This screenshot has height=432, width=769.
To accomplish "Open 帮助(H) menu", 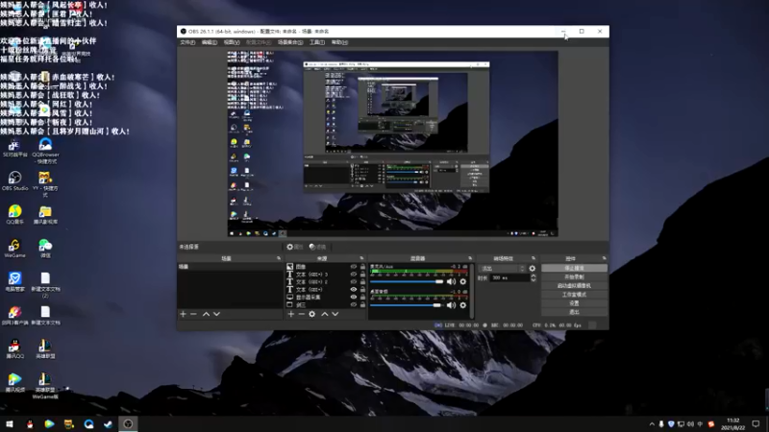I will point(339,42).
